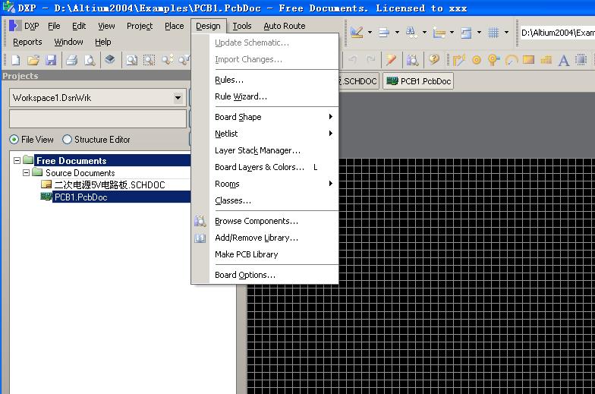Click the open folder icon
This screenshot has height=394, width=595.
[33, 60]
